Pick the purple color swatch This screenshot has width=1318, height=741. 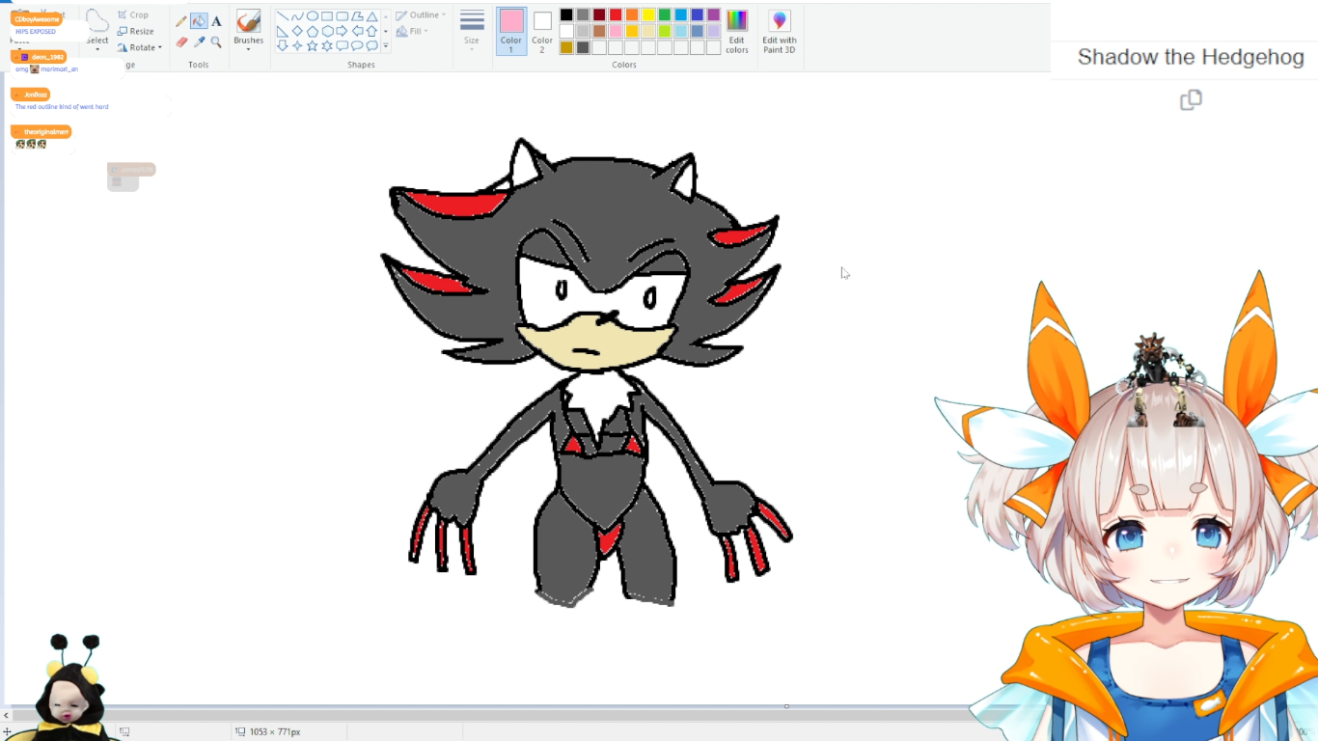click(714, 14)
